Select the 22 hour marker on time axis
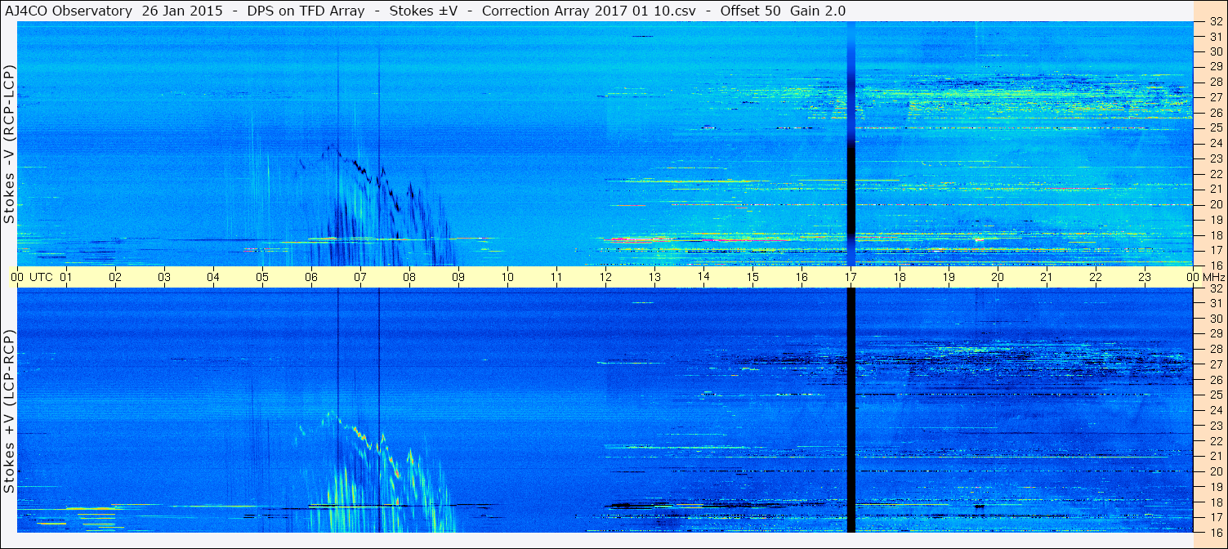The image size is (1228, 549). coord(1096,277)
